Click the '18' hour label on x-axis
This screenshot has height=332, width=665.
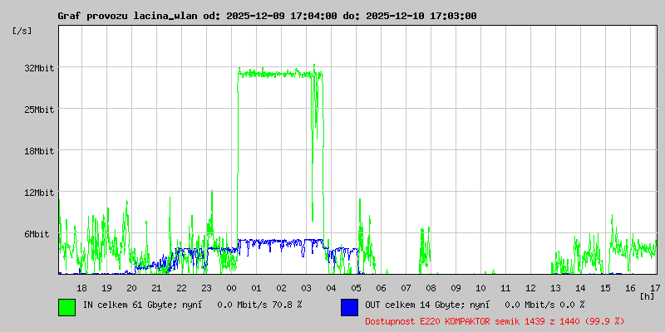81,288
